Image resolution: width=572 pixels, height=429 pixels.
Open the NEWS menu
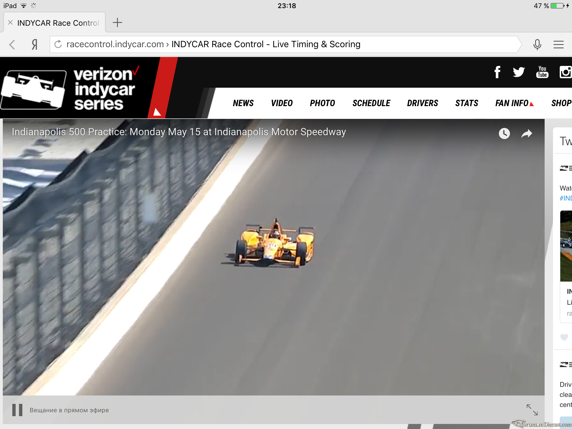(x=243, y=103)
